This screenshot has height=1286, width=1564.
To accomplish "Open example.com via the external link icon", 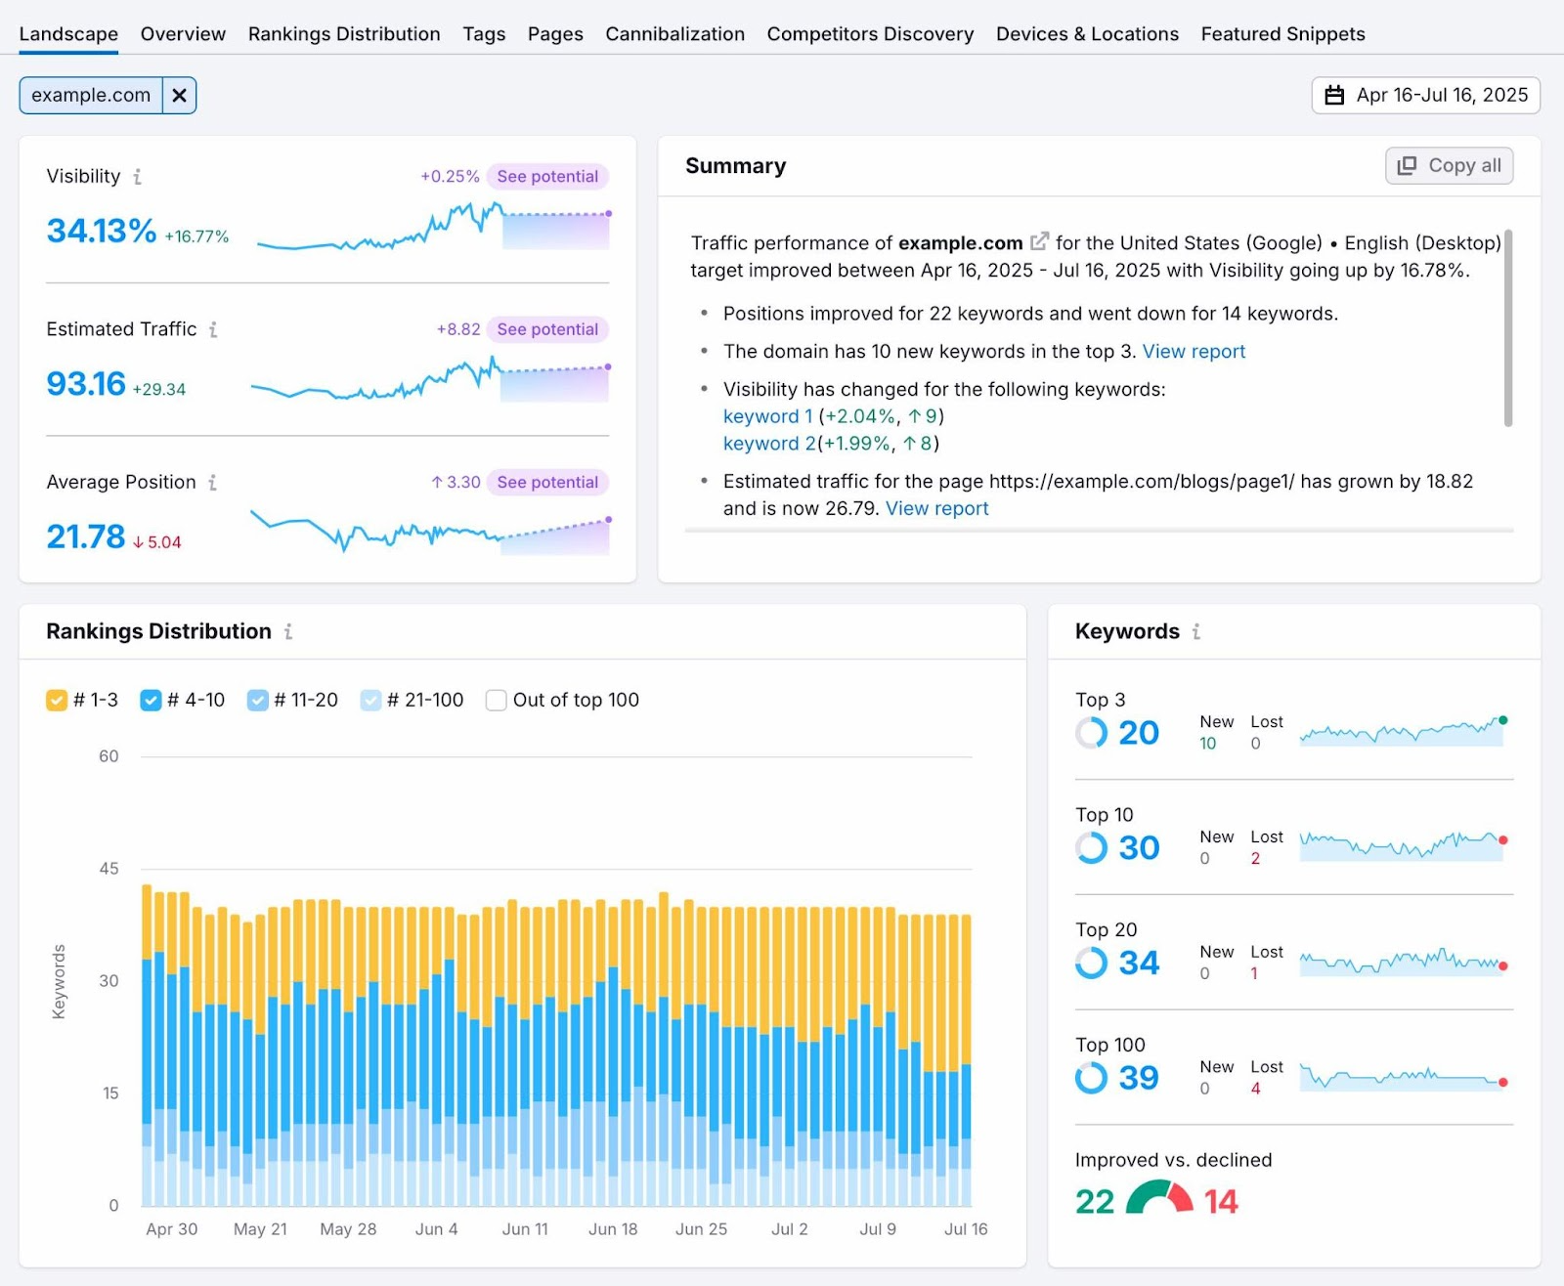I will pos(1040,240).
